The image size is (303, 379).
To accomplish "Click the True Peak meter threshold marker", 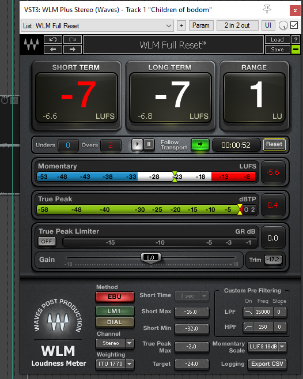I will tap(240, 209).
